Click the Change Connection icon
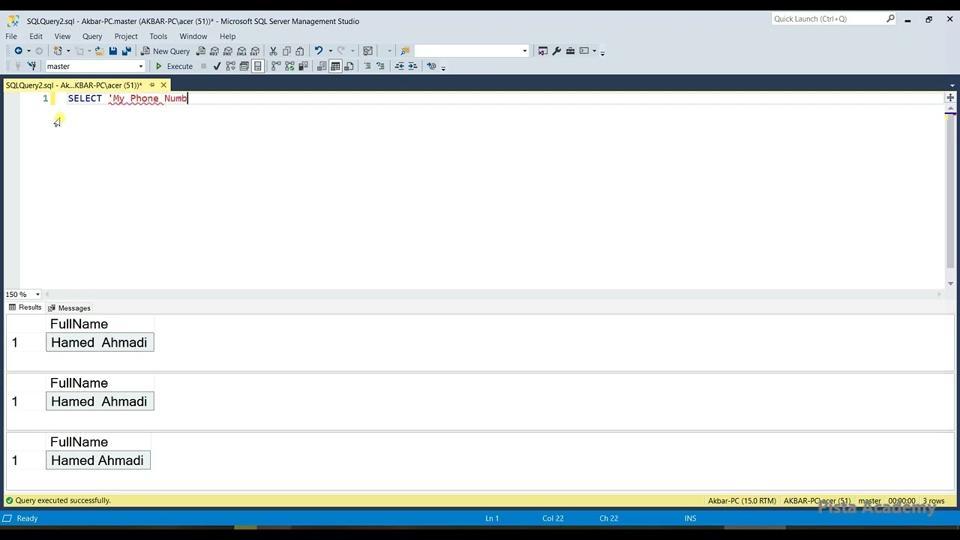Viewport: 960px width, 540px height. [31, 66]
